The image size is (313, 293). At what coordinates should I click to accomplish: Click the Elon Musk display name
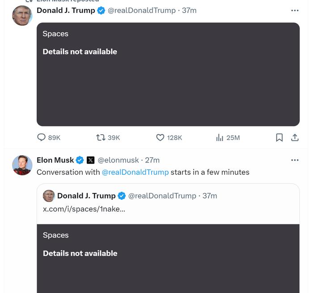tap(55, 160)
